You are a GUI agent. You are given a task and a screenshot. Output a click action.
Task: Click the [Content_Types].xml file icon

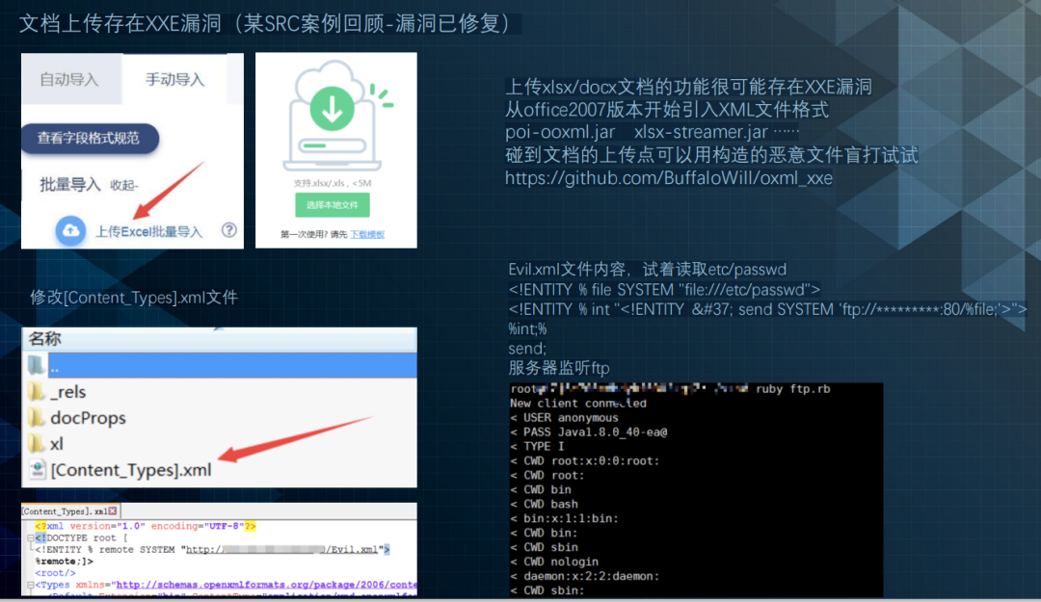point(38,469)
